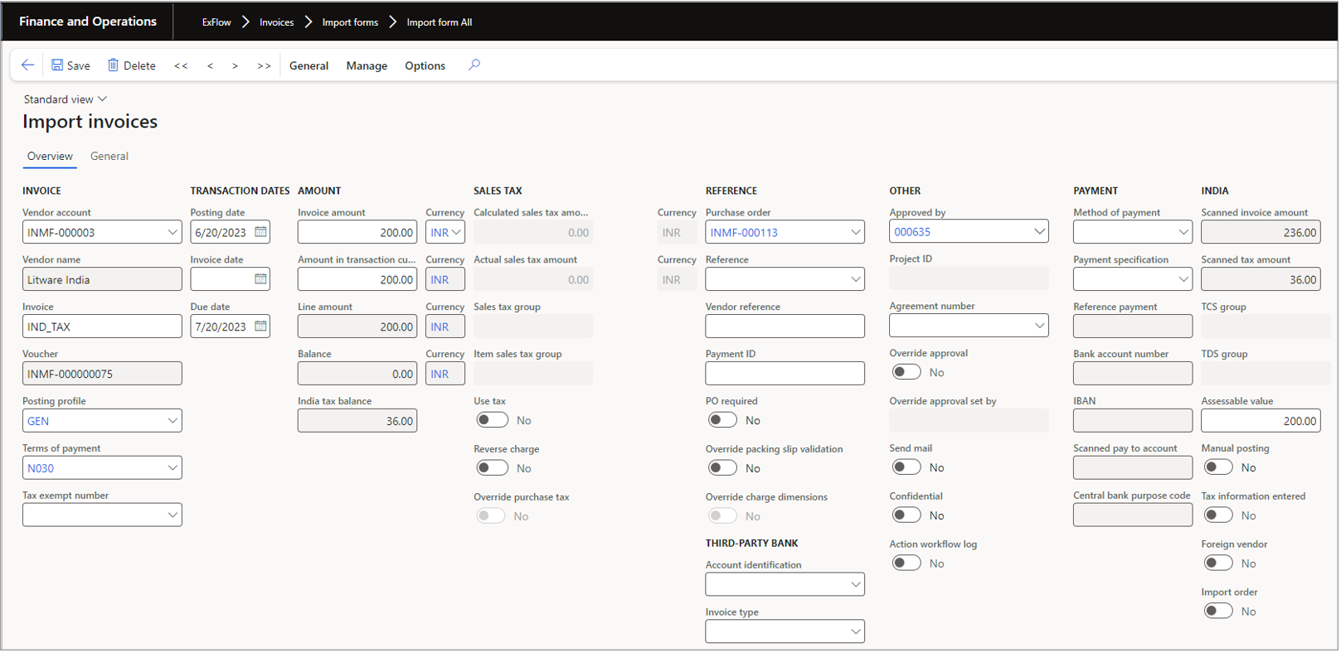Open the Vendor account dropdown
Screen dimensions: 1341x653
click(172, 232)
